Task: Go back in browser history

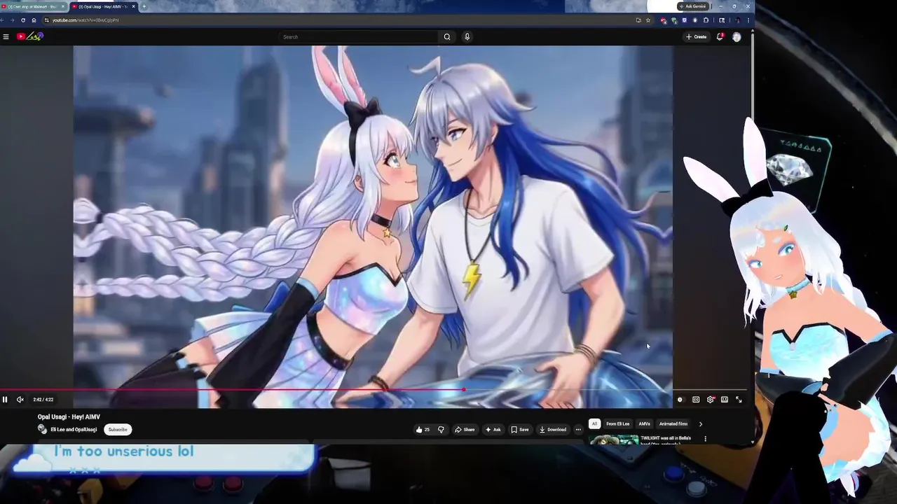Action: pyautogui.click(x=2, y=20)
